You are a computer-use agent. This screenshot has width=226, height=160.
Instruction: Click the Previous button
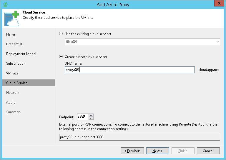coord(132,151)
